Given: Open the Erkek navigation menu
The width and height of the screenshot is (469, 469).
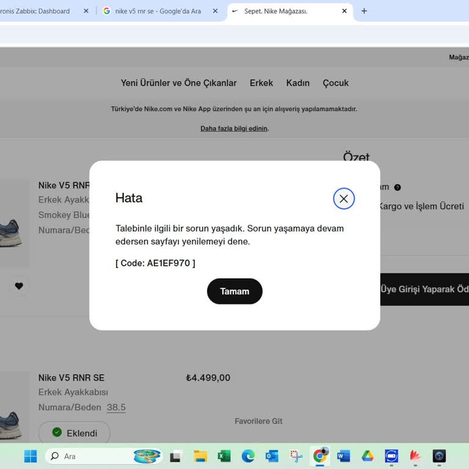Looking at the screenshot, I should click(x=261, y=83).
